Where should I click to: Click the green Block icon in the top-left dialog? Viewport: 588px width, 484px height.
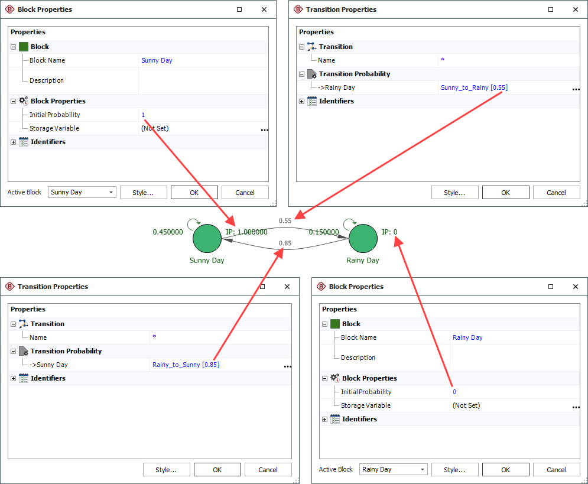tap(24, 47)
